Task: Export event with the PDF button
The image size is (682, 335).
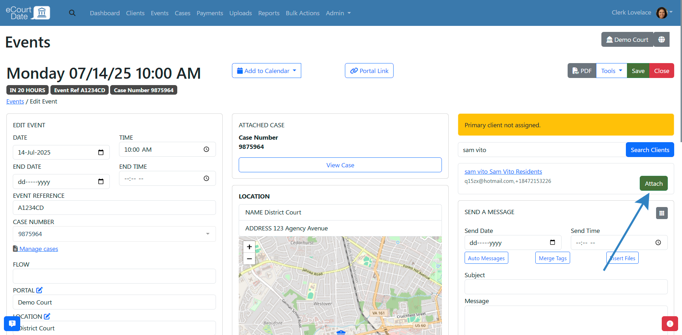Action: coord(582,71)
